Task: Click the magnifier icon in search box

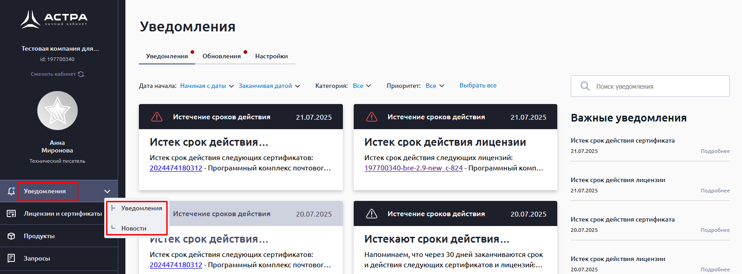Action: coord(585,86)
